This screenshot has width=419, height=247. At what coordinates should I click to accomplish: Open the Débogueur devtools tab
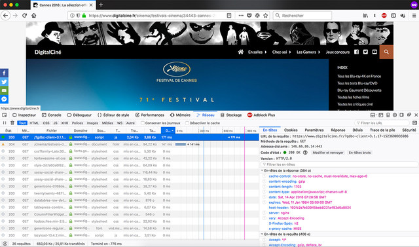(x=79, y=115)
